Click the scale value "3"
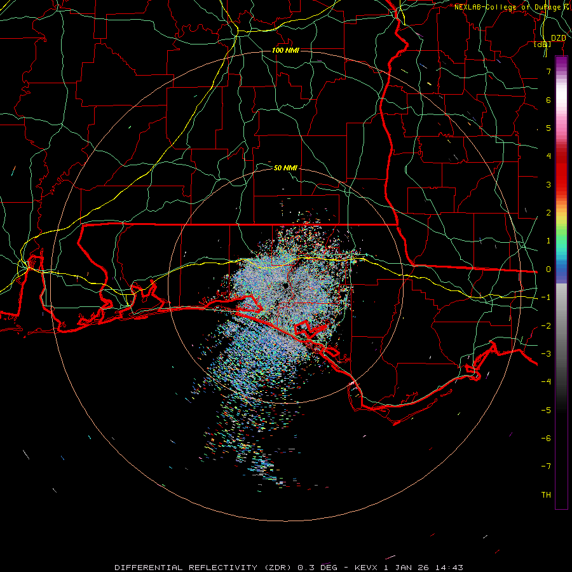Image resolution: width=572 pixels, height=572 pixels. click(x=548, y=184)
